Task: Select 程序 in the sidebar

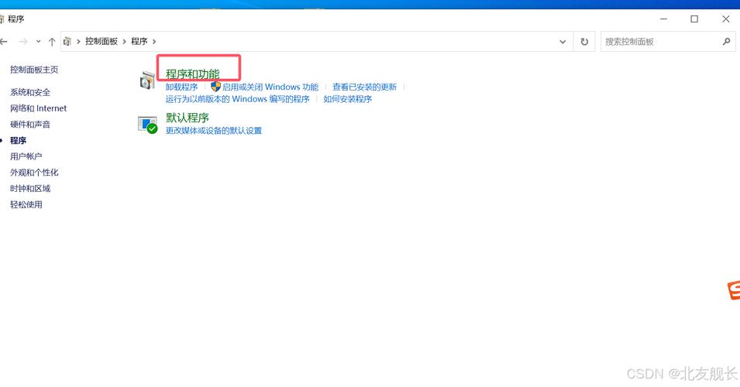Action: click(x=18, y=140)
